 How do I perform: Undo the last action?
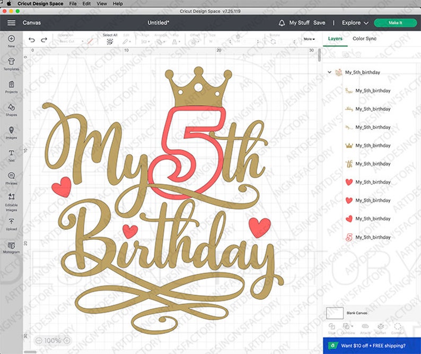click(32, 40)
